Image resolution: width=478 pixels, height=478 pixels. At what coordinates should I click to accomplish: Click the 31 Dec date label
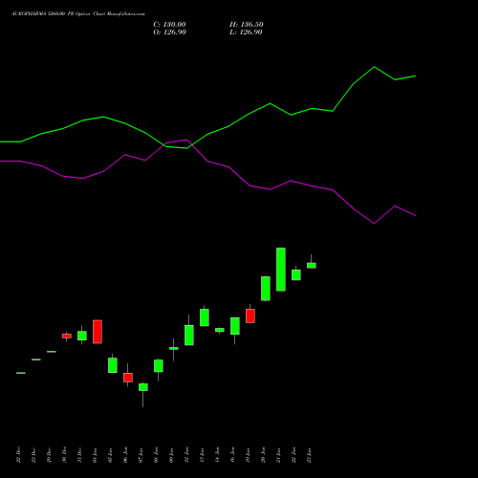click(x=79, y=455)
